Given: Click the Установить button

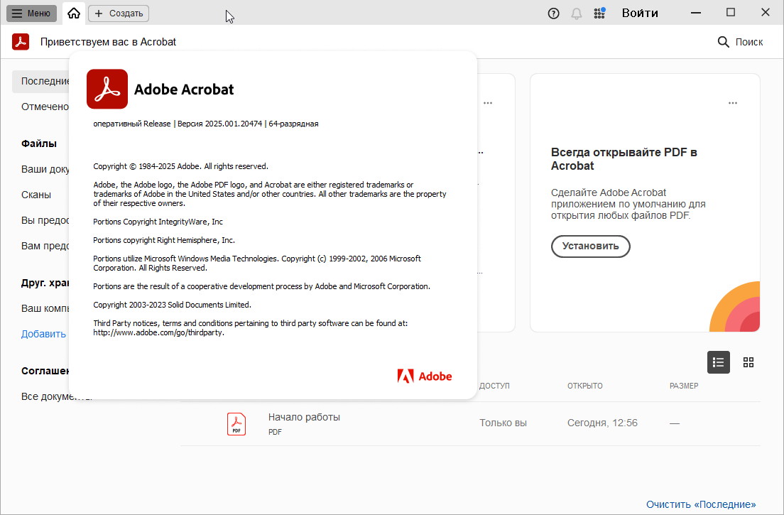Looking at the screenshot, I should point(591,246).
